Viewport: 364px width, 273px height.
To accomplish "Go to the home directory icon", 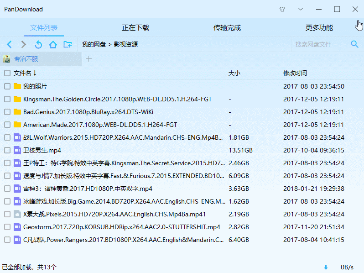I will (53, 44).
